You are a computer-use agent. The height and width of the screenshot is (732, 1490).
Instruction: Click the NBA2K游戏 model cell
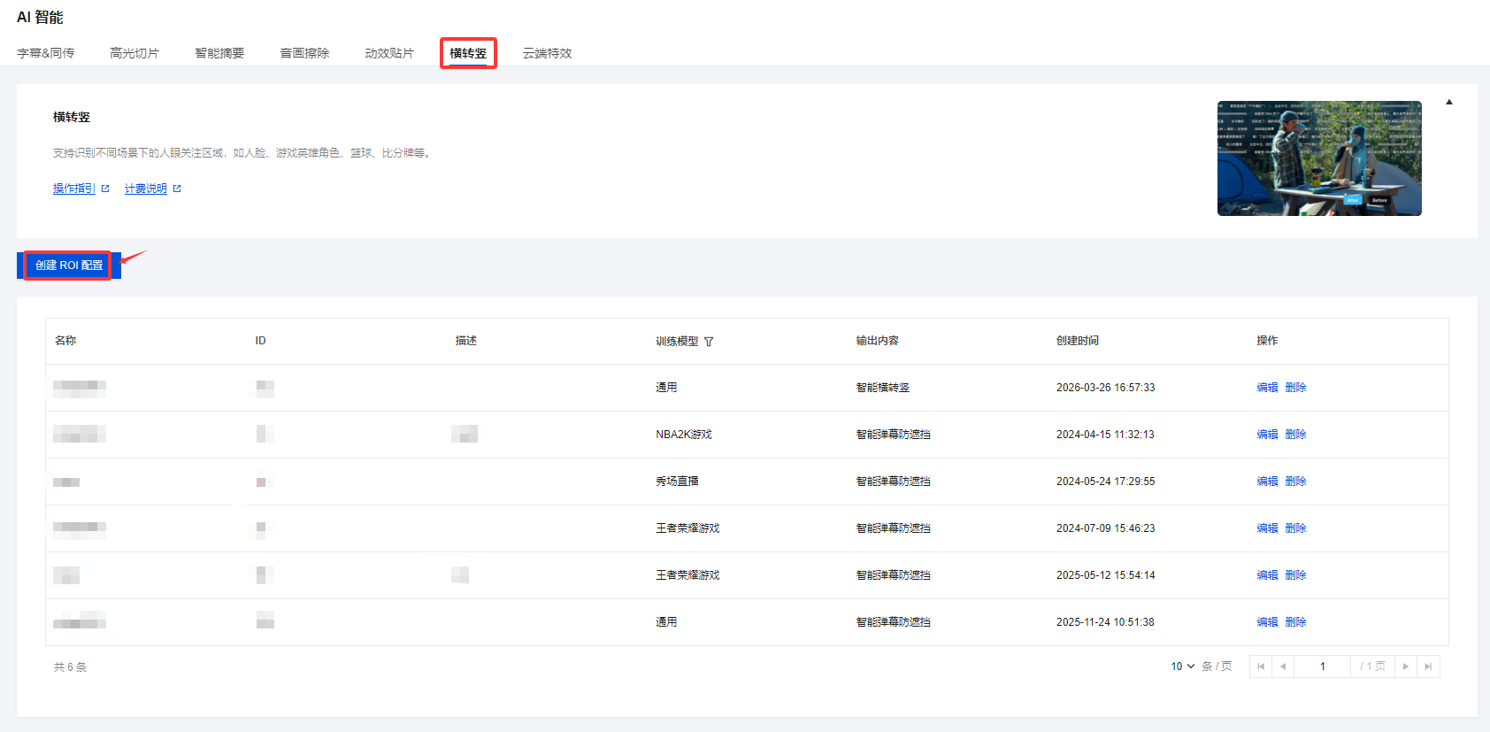pyautogui.click(x=684, y=435)
